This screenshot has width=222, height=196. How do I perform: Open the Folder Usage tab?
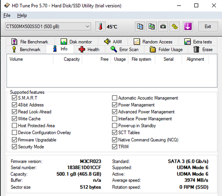click(x=166, y=49)
